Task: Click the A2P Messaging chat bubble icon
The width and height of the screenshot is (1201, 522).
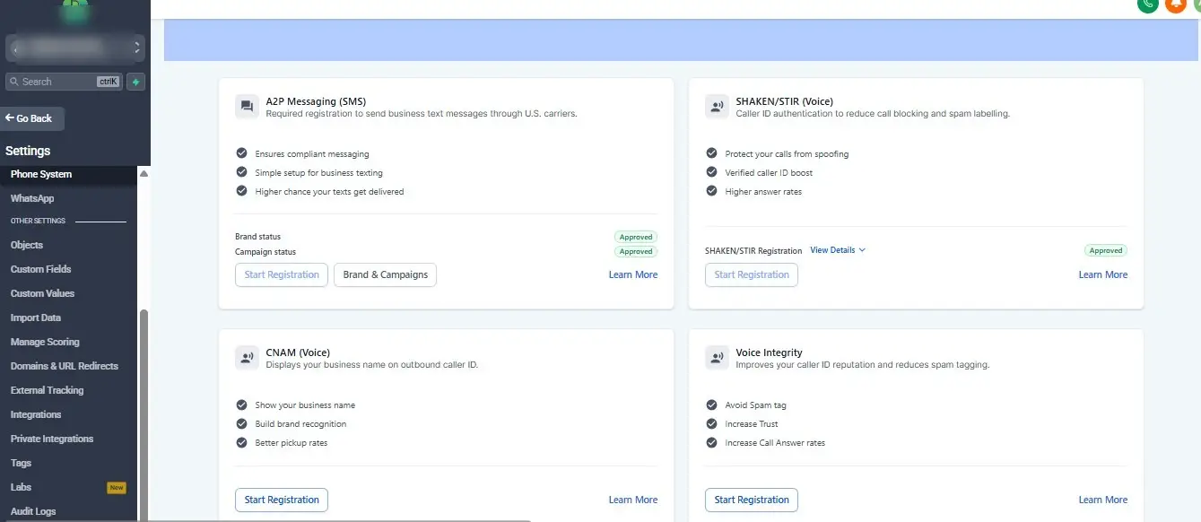Action: [247, 107]
